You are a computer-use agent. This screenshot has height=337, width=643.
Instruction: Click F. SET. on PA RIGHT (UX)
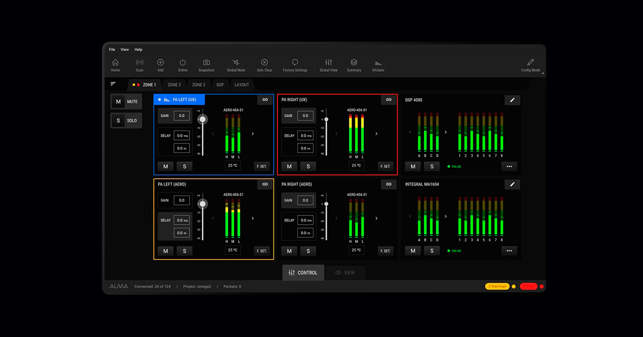[385, 166]
